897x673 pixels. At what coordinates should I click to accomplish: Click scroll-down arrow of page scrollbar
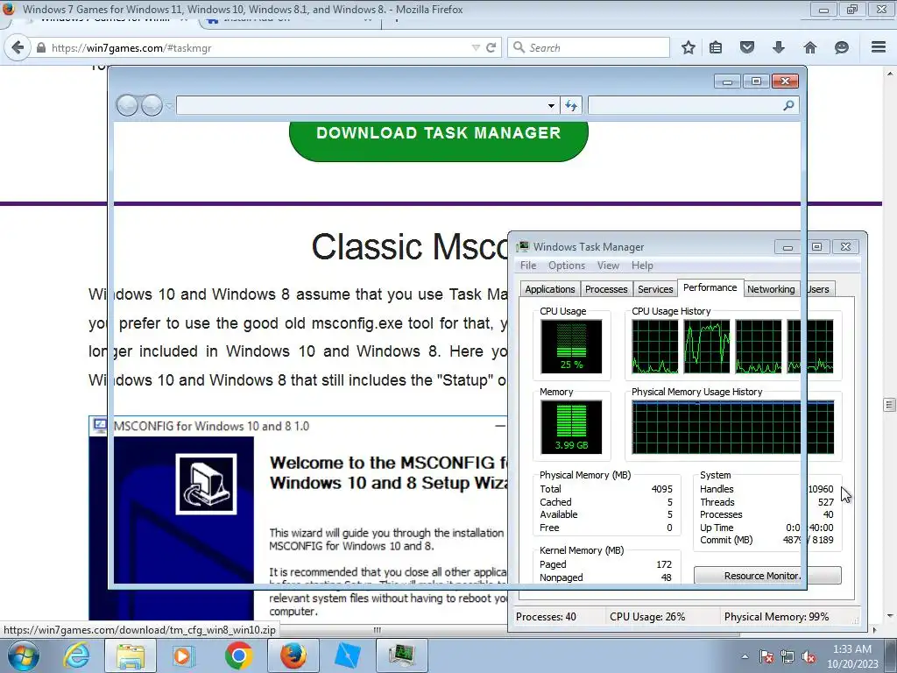click(x=889, y=616)
